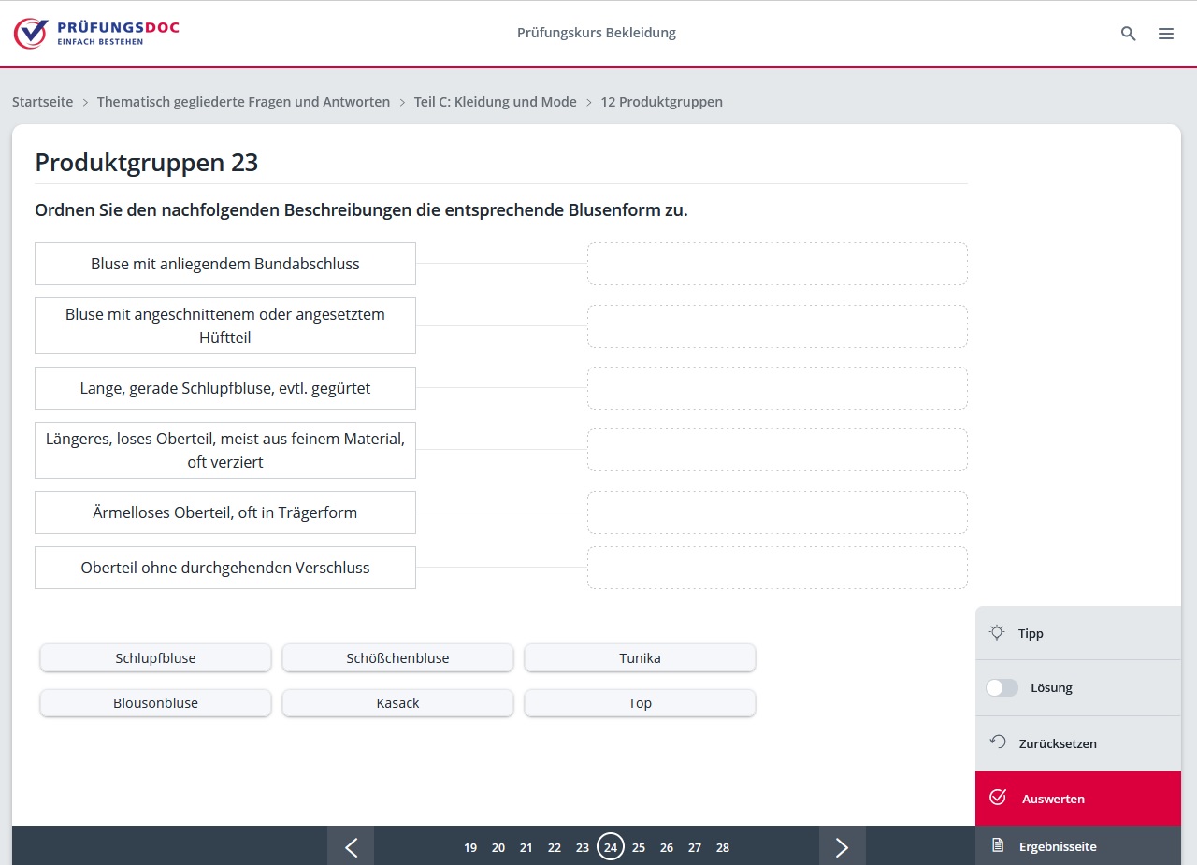Pick the Tunika answer chip
The height and width of the screenshot is (865, 1197).
point(640,658)
